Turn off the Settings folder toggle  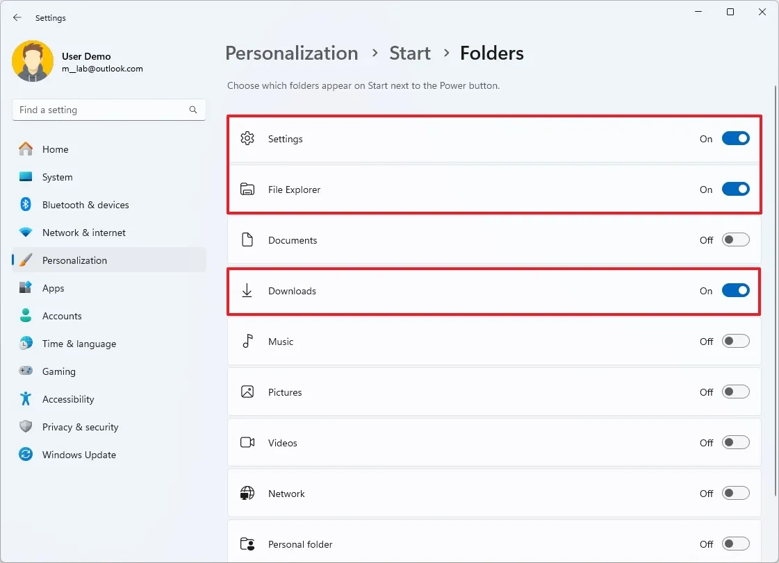(735, 138)
